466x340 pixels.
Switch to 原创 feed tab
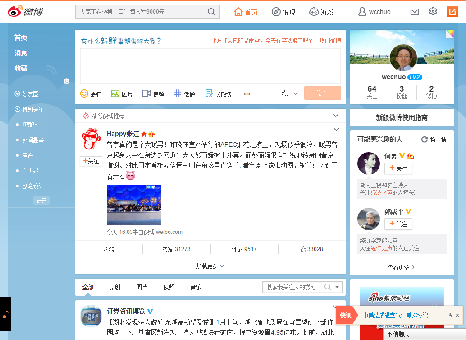115,287
